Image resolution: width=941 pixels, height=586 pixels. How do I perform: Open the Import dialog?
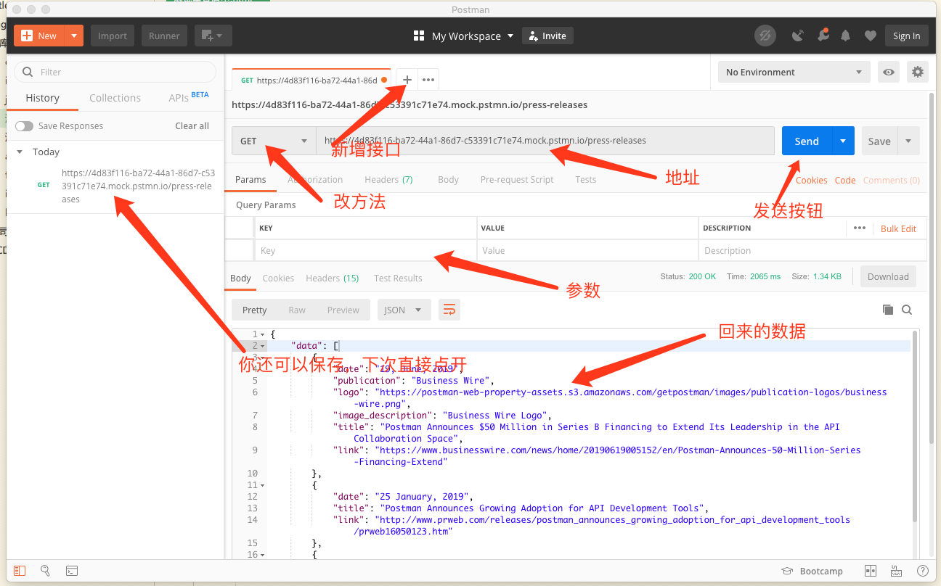[113, 36]
